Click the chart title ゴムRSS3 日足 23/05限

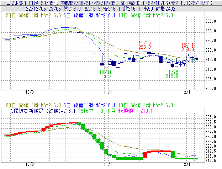pyautogui.click(x=33, y=3)
